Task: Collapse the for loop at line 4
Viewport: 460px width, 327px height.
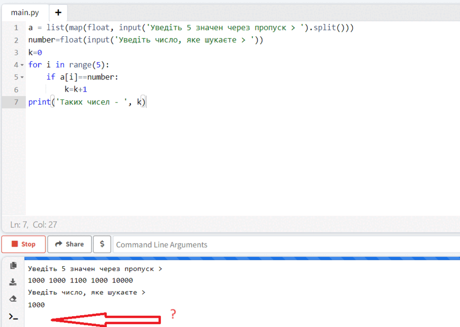Action: (x=22, y=65)
